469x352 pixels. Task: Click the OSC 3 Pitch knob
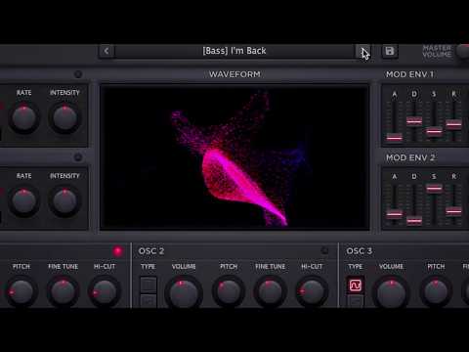[436, 291]
